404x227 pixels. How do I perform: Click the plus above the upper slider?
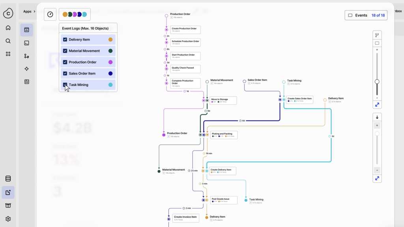tap(377, 50)
